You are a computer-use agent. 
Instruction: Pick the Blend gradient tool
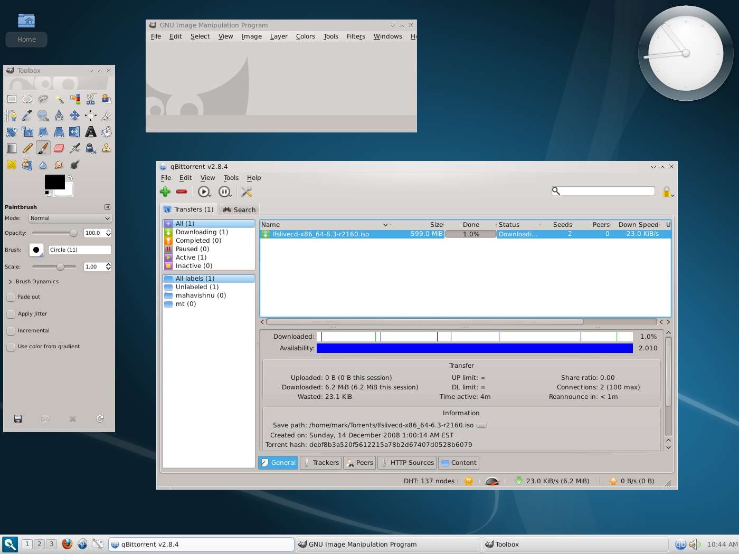[x=12, y=148]
